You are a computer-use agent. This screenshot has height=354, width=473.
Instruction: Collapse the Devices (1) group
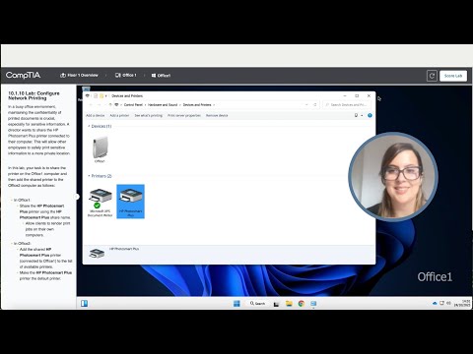pos(89,126)
